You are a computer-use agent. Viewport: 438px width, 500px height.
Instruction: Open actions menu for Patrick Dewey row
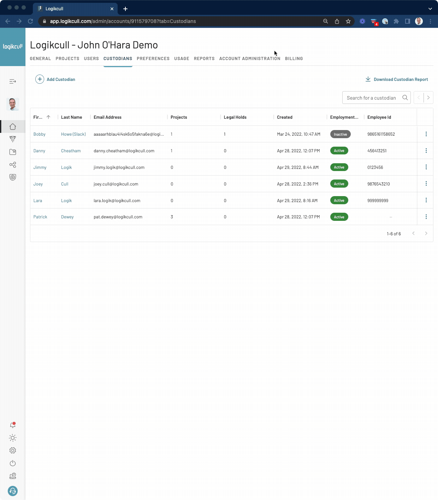[x=426, y=217]
